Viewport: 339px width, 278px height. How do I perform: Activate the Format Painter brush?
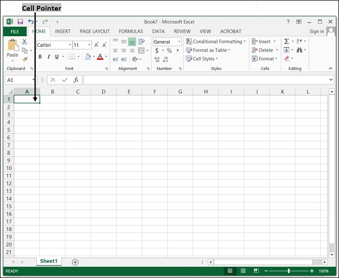25,59
